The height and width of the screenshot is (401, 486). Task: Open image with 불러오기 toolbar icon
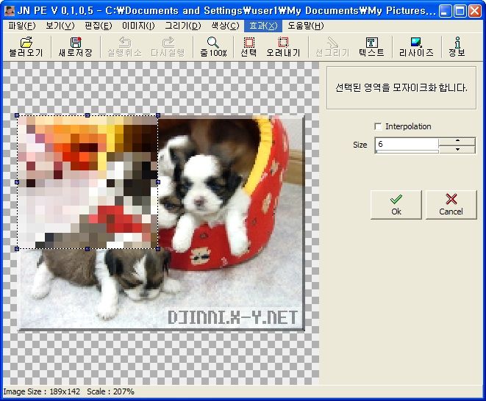26,47
